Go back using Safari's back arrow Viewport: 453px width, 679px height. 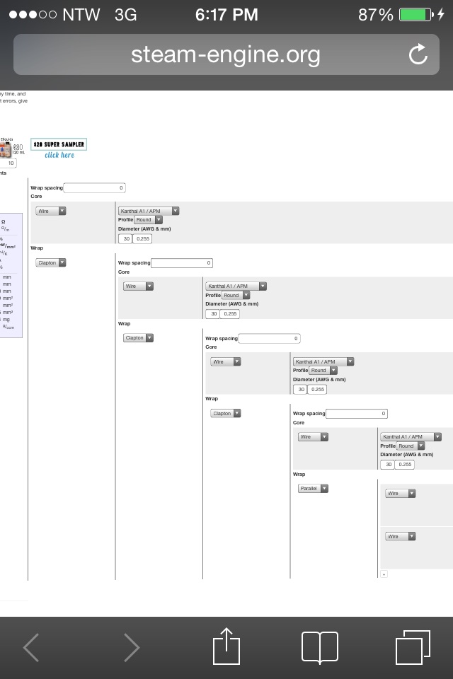[31, 647]
